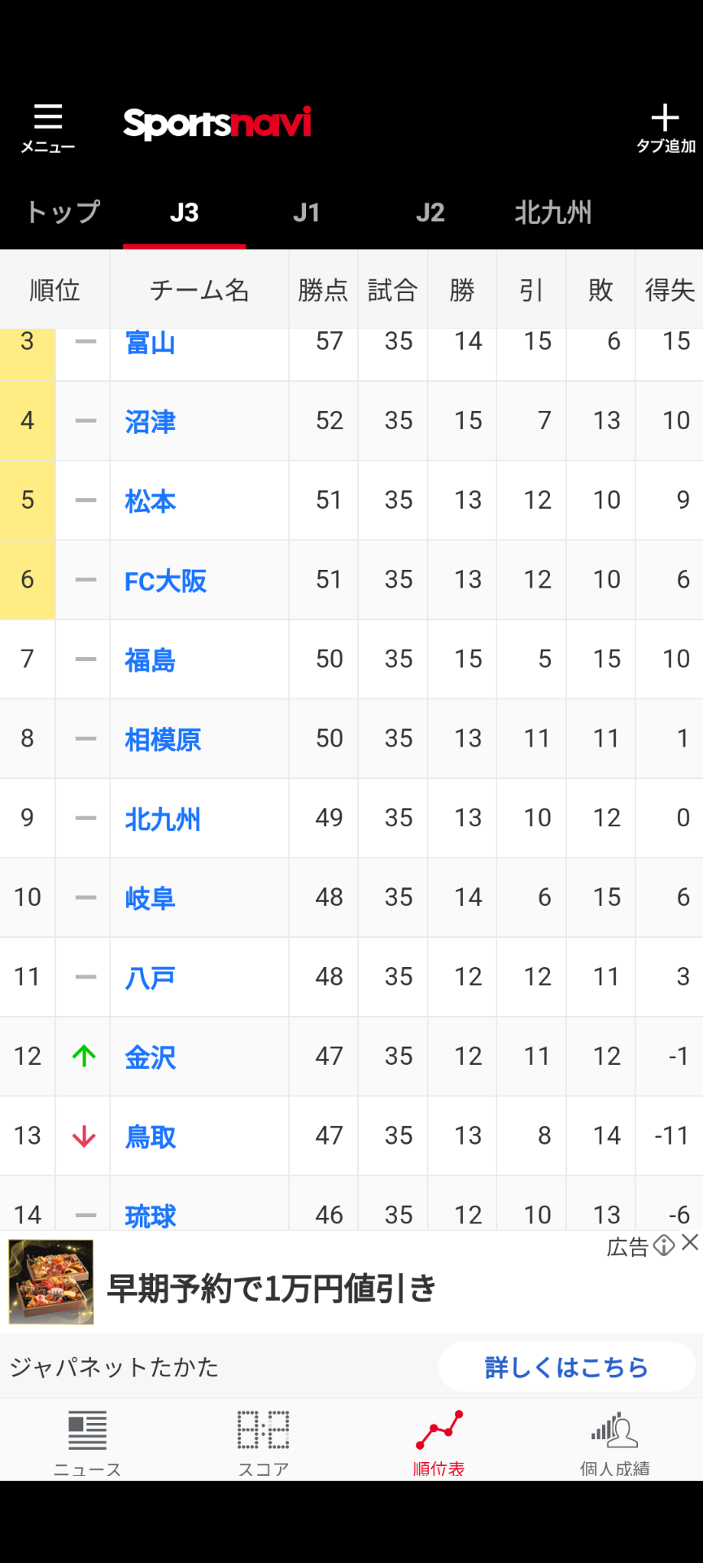The width and height of the screenshot is (703, 1563).
Task: Switch to the J1 tab
Action: (307, 212)
